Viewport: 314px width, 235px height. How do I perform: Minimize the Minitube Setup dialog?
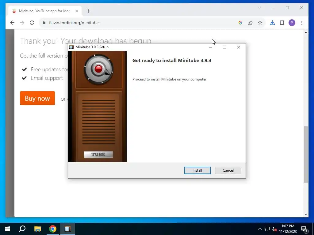tap(210, 47)
